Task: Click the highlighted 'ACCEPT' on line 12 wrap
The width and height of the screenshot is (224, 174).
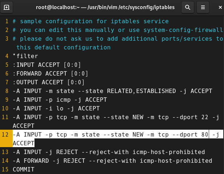Action: coord(24,143)
